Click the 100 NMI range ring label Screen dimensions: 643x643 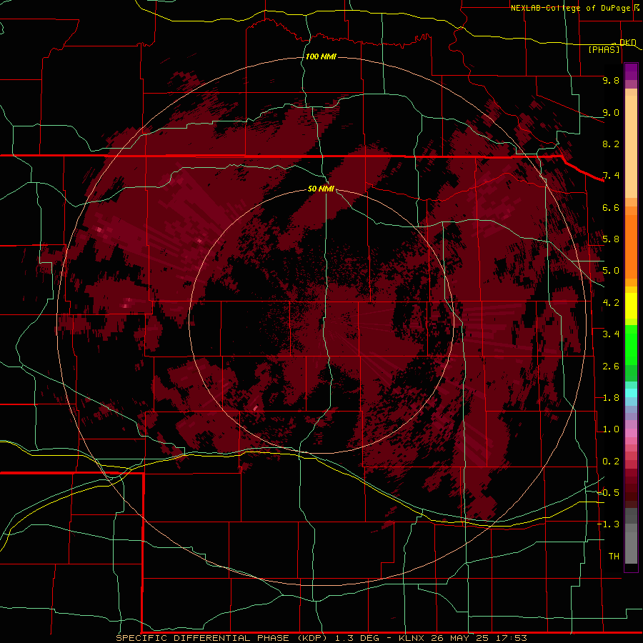321,56
